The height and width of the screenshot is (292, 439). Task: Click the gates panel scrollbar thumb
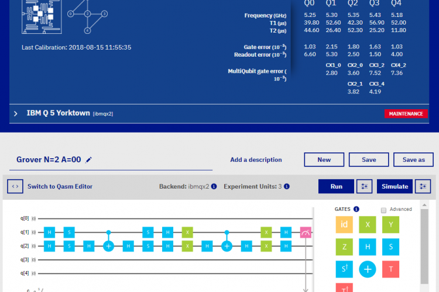(x=424, y=246)
